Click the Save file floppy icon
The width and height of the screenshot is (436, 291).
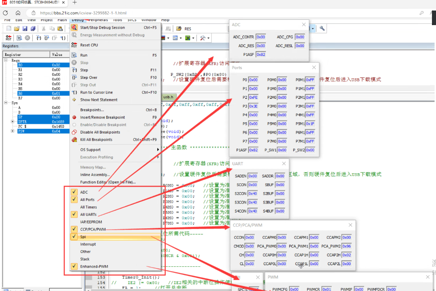click(x=25, y=29)
